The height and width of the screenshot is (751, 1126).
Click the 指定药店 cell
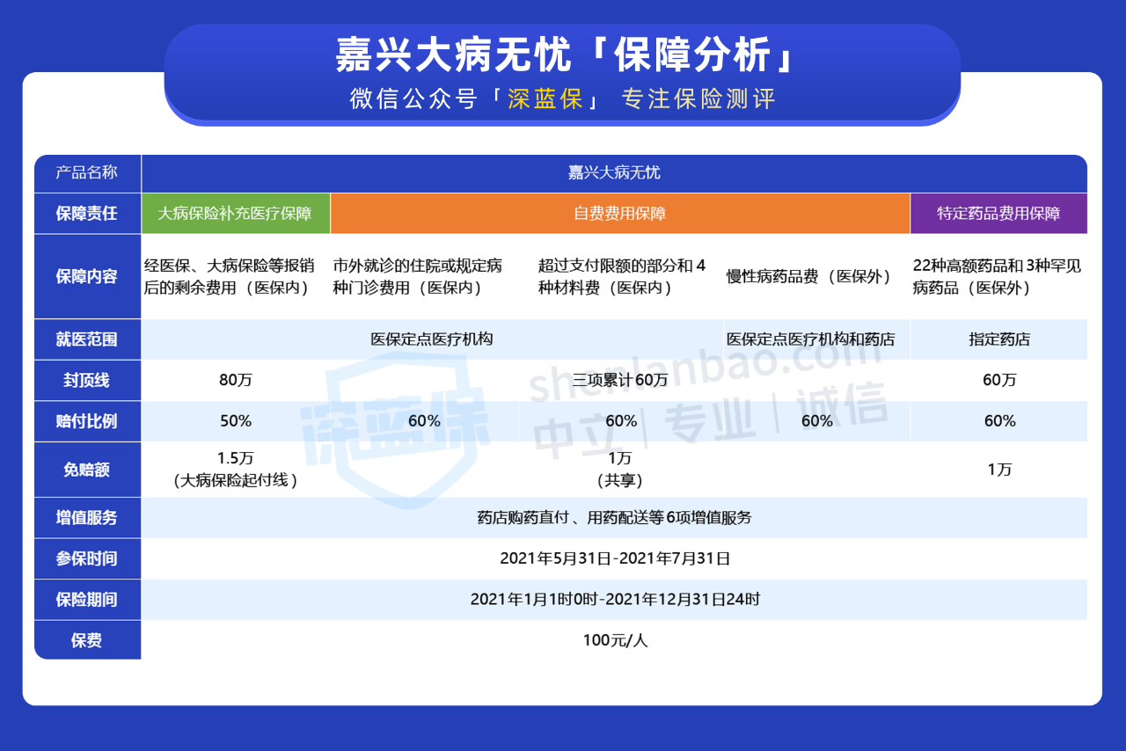click(x=998, y=339)
